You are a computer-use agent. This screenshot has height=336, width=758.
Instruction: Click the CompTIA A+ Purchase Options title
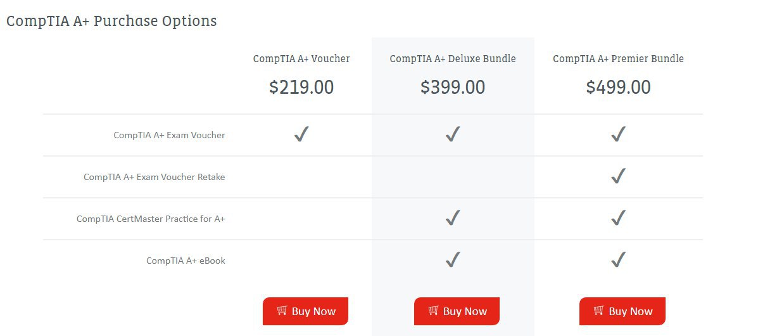pos(111,21)
